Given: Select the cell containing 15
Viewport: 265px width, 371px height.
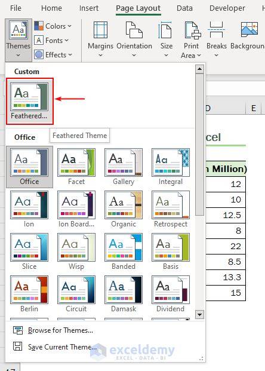Looking at the screenshot, I should pyautogui.click(x=226, y=293).
